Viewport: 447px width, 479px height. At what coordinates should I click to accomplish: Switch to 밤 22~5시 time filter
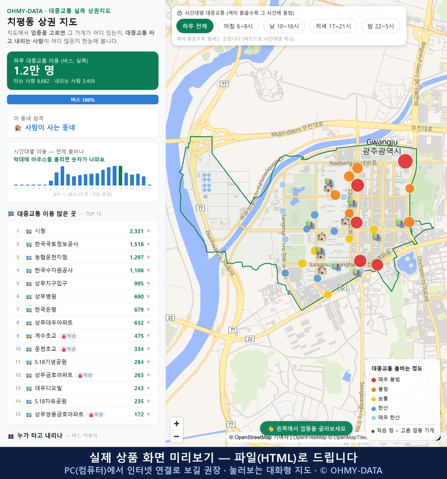pyautogui.click(x=381, y=26)
